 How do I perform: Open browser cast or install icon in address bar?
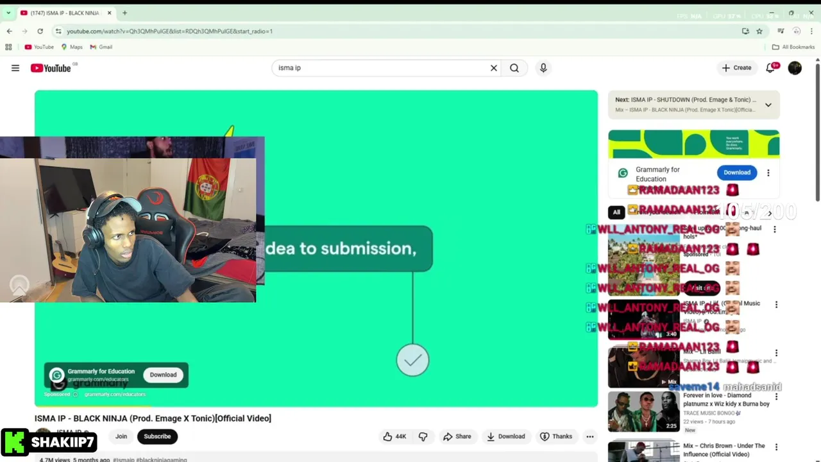click(x=745, y=31)
